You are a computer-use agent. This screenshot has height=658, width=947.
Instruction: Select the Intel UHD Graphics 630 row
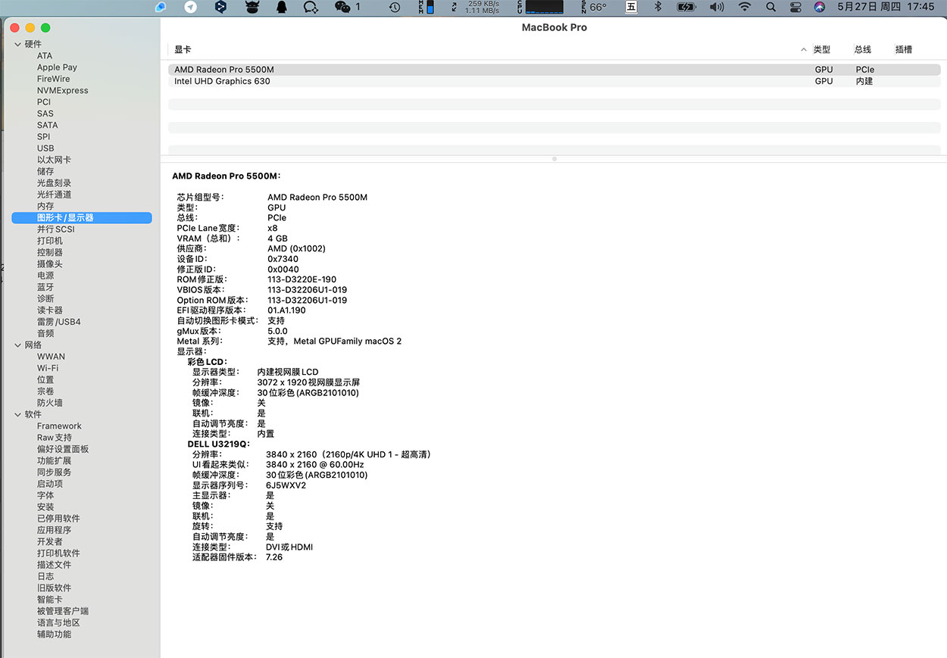(x=554, y=81)
